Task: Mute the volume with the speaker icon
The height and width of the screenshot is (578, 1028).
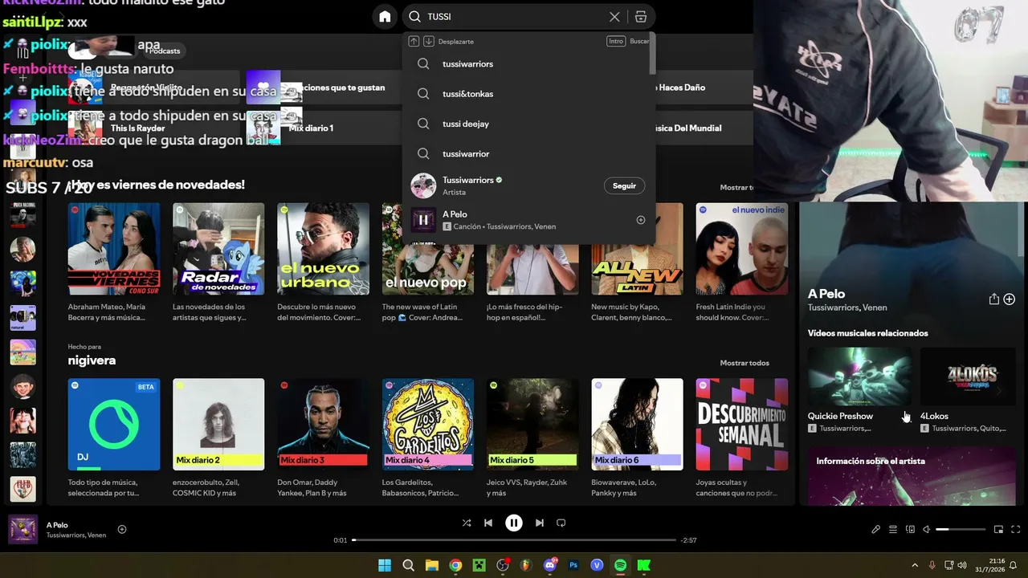Action: point(927,530)
